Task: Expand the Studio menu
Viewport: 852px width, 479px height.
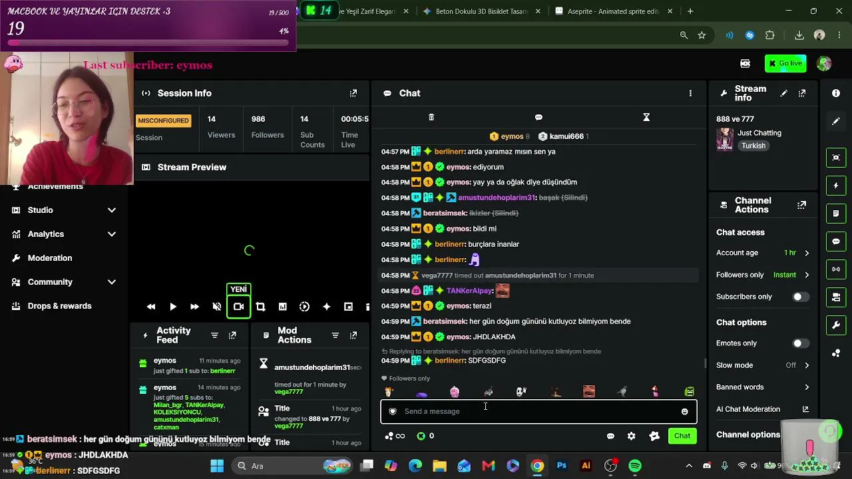Action: pos(63,210)
